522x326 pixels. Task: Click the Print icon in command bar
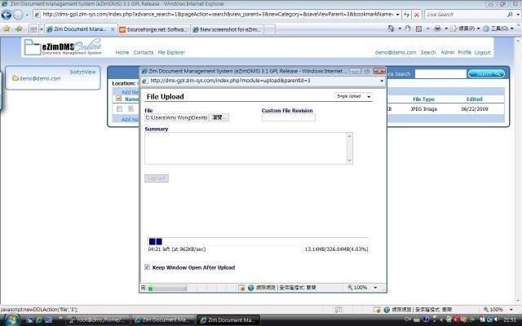[x=437, y=29]
